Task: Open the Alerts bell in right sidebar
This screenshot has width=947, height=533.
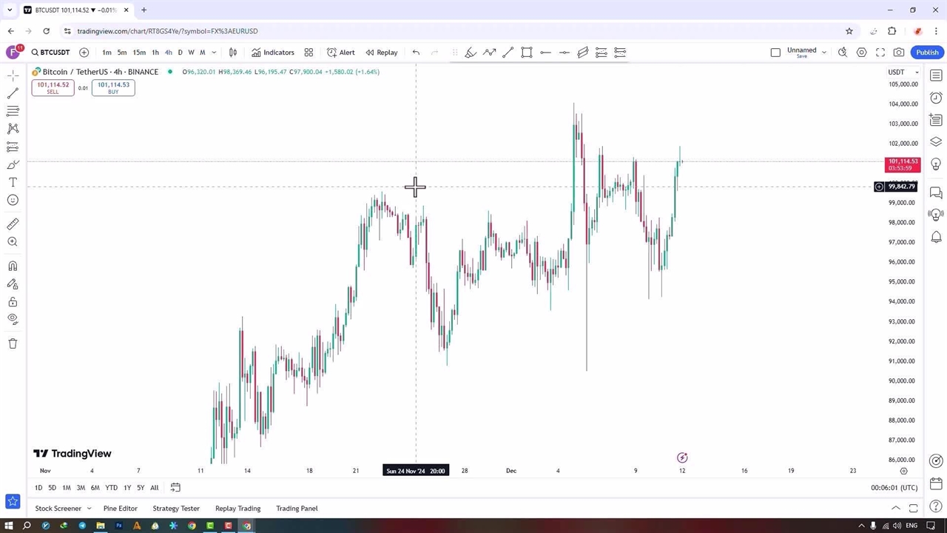Action: coord(936,237)
